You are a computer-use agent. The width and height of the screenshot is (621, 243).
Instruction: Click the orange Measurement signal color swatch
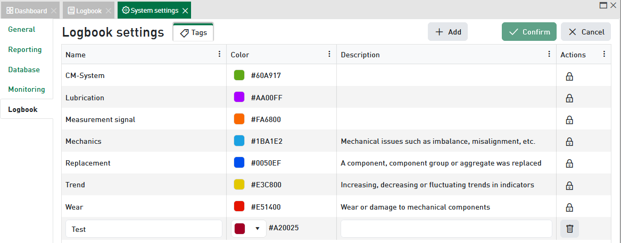point(239,119)
